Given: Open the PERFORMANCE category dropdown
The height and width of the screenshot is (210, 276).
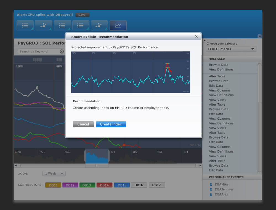Looking at the screenshot, I should pos(231,49).
